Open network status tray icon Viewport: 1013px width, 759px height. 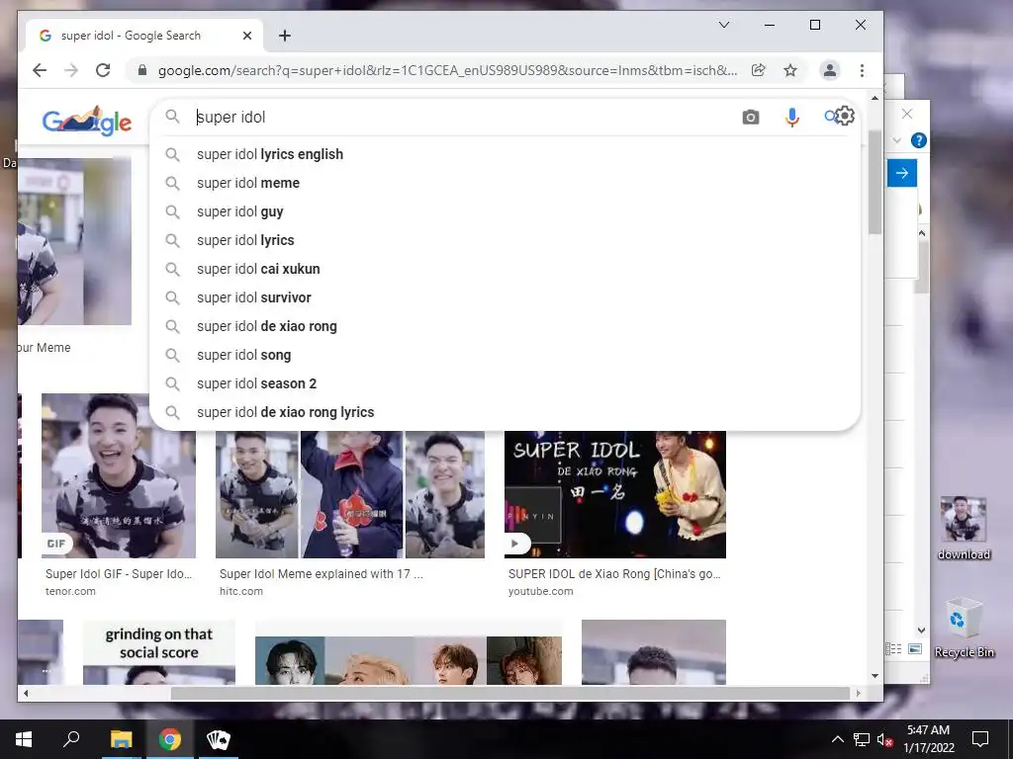(x=862, y=739)
